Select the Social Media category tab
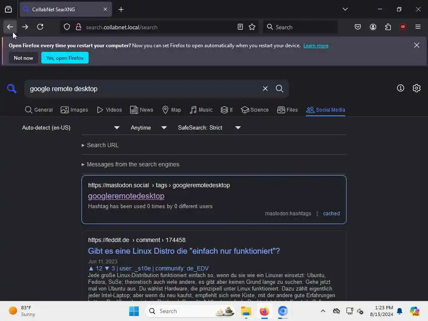The height and width of the screenshot is (321, 428). coord(326,110)
